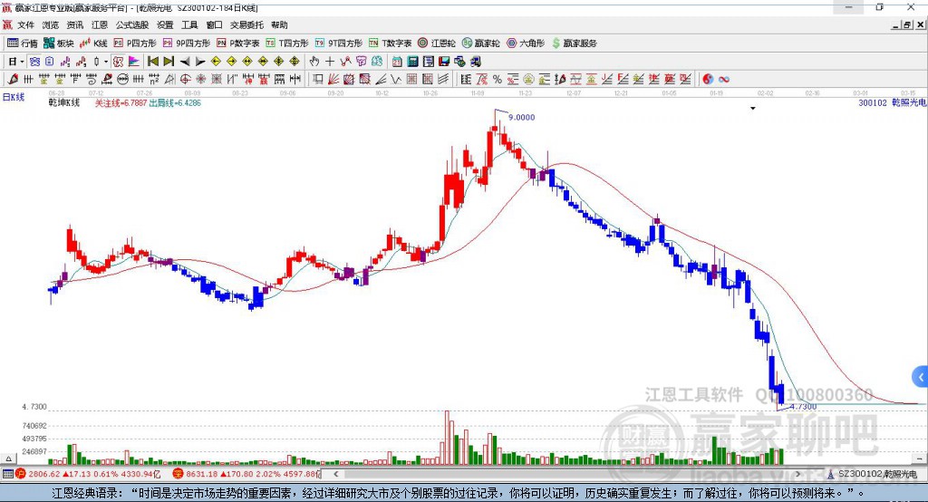Select the red pencil drawing tool
The width and height of the screenshot is (928, 502).
pyautogui.click(x=13, y=80)
